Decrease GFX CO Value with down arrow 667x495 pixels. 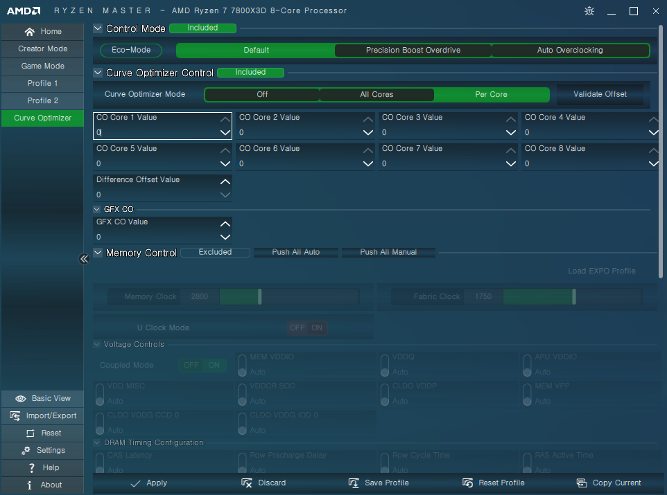coord(225,237)
